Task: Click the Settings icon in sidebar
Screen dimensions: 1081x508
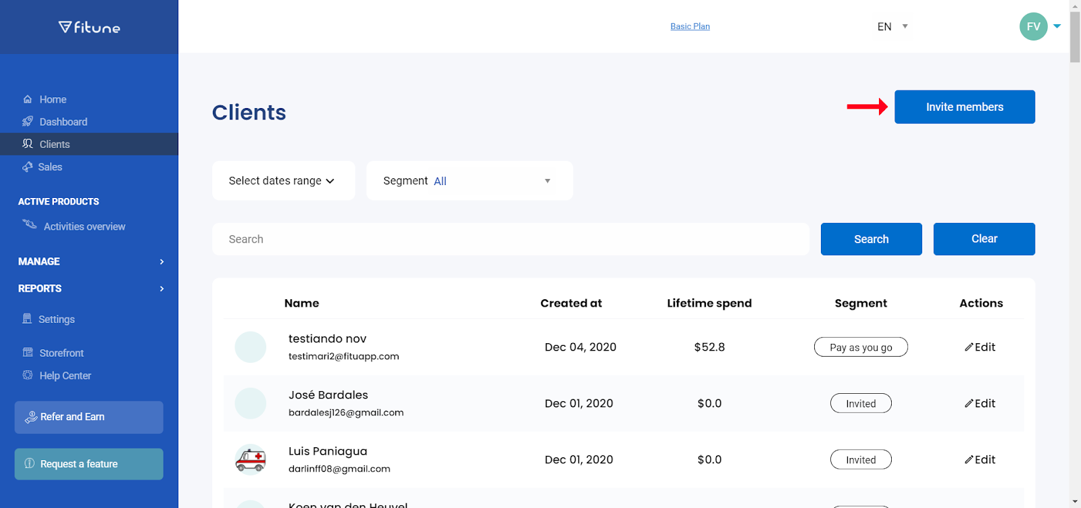Action: tap(27, 319)
